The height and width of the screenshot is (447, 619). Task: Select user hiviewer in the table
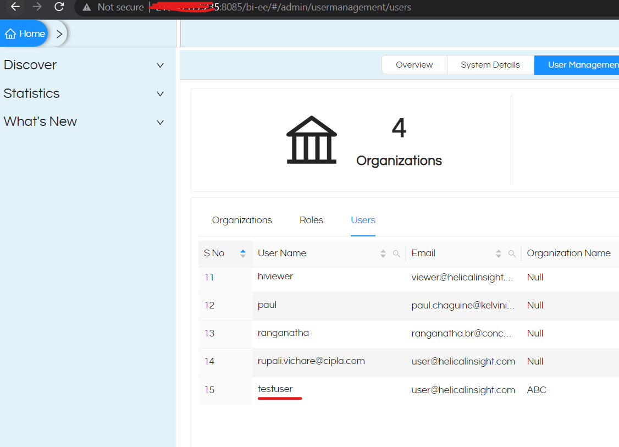pos(275,276)
